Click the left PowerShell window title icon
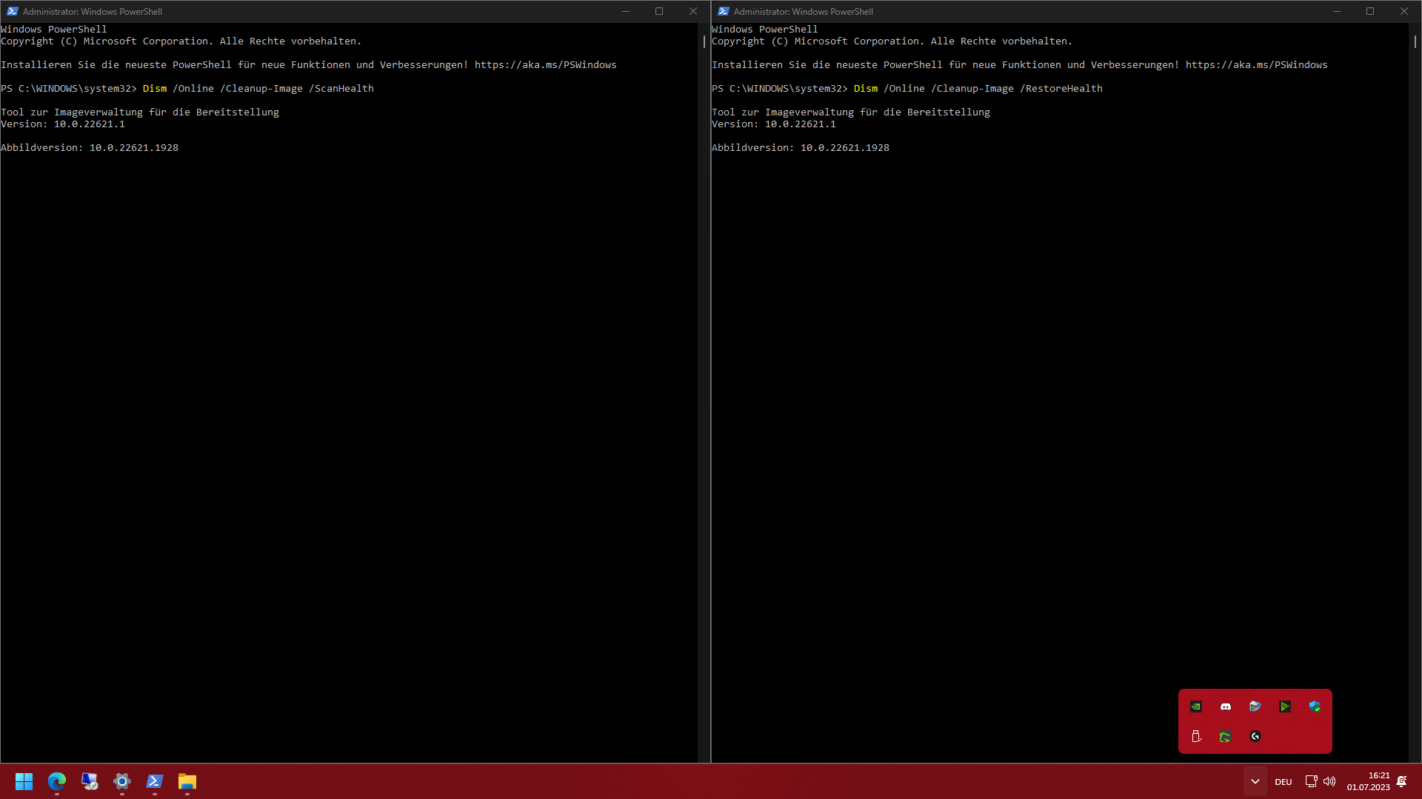The height and width of the screenshot is (799, 1422). point(12,11)
